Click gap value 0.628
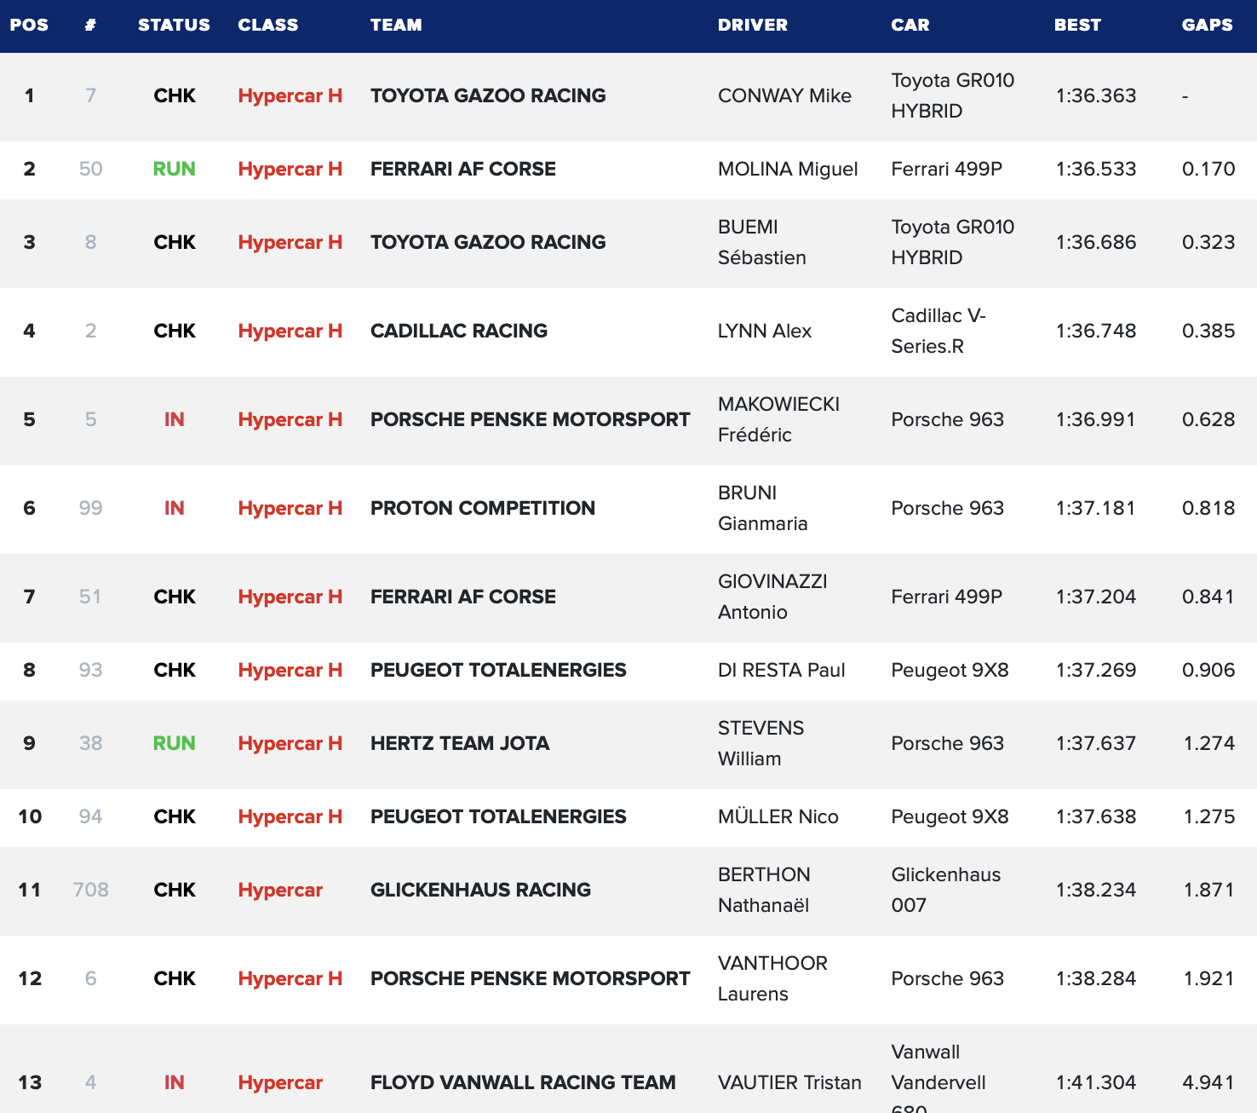The width and height of the screenshot is (1257, 1113). [1208, 419]
